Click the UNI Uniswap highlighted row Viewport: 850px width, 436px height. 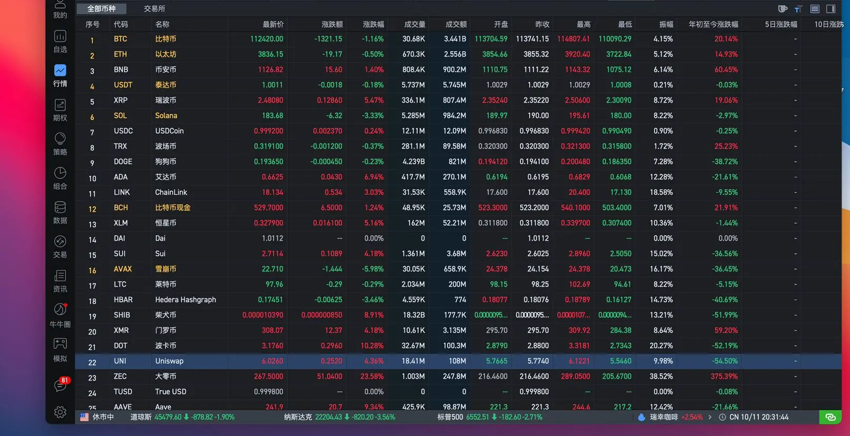(x=458, y=361)
